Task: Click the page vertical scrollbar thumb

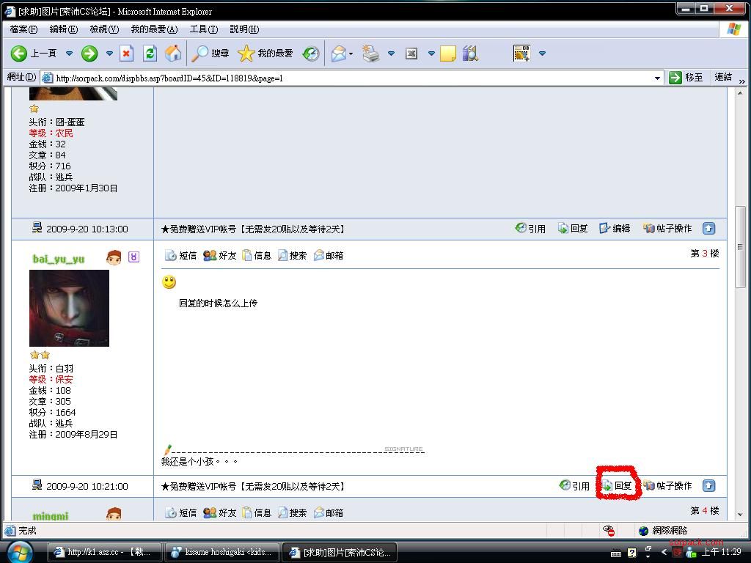Action: [741, 255]
